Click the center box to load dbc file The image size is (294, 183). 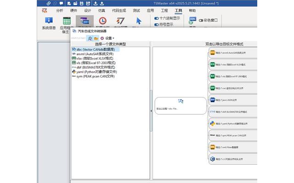(x=181, y=106)
